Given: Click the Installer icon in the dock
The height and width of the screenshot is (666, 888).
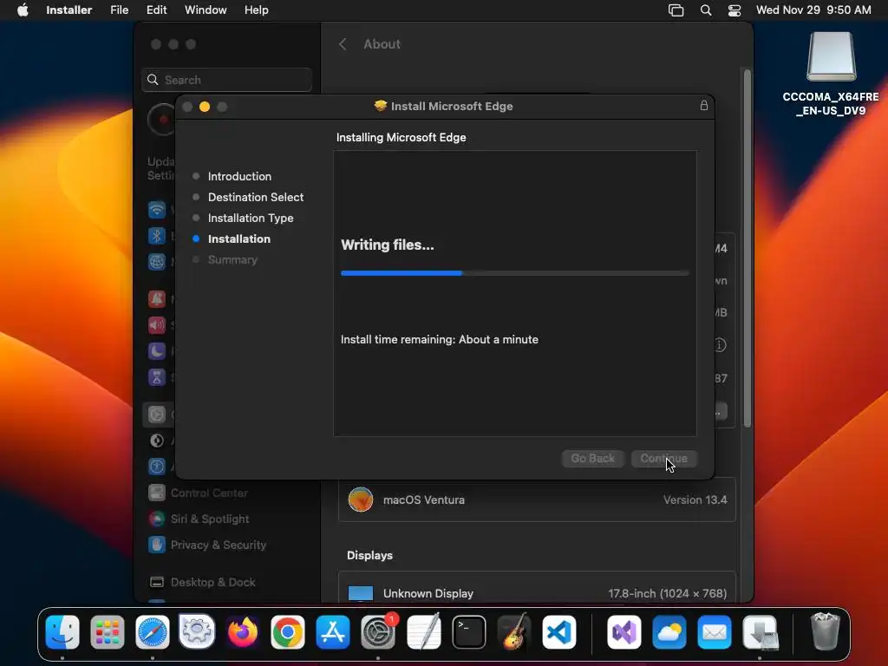Looking at the screenshot, I should point(760,631).
